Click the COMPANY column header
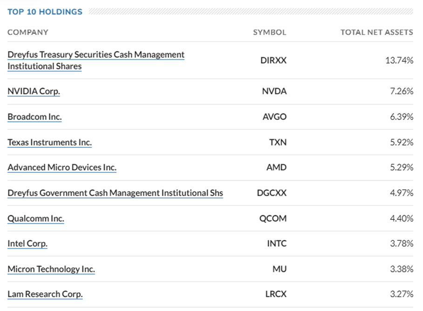The height and width of the screenshot is (311, 423). [28, 32]
